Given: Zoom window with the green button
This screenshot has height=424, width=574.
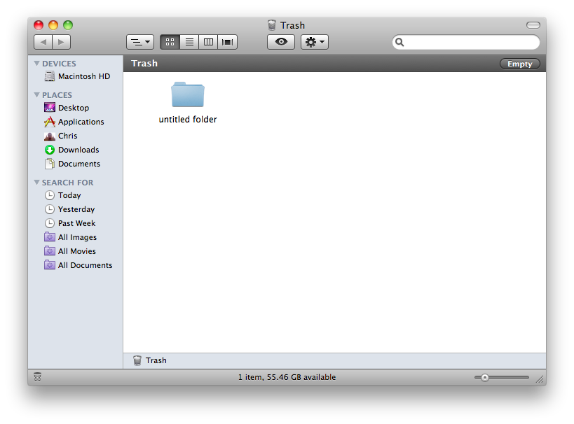Looking at the screenshot, I should click(x=68, y=25).
